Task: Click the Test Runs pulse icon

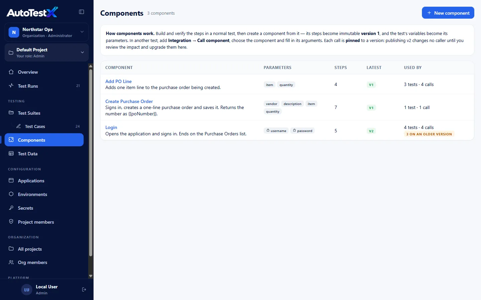Action: point(11,86)
